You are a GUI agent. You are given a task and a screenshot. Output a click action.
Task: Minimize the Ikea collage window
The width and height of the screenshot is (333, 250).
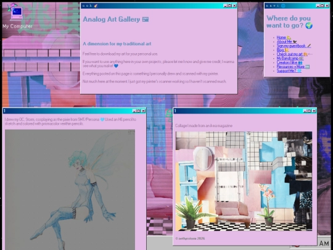pos(305,110)
